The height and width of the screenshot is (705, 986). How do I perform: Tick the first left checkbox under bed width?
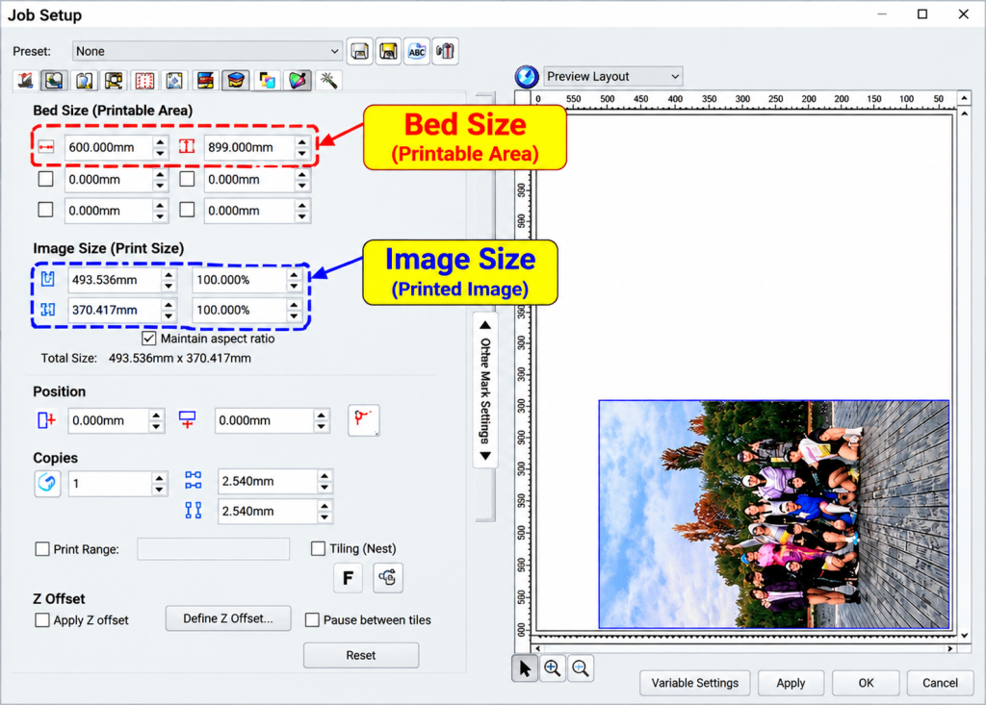(45, 179)
